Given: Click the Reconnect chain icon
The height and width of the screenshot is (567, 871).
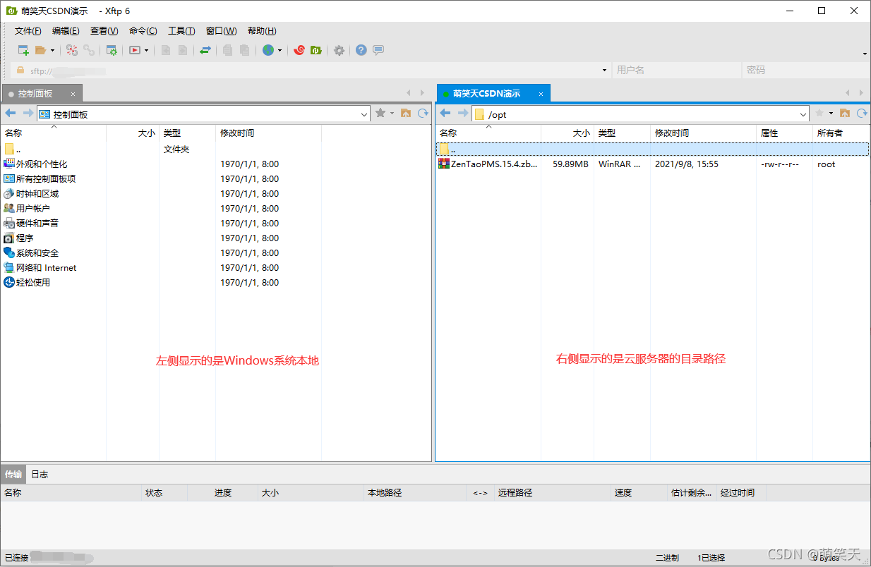Looking at the screenshot, I should coord(89,50).
